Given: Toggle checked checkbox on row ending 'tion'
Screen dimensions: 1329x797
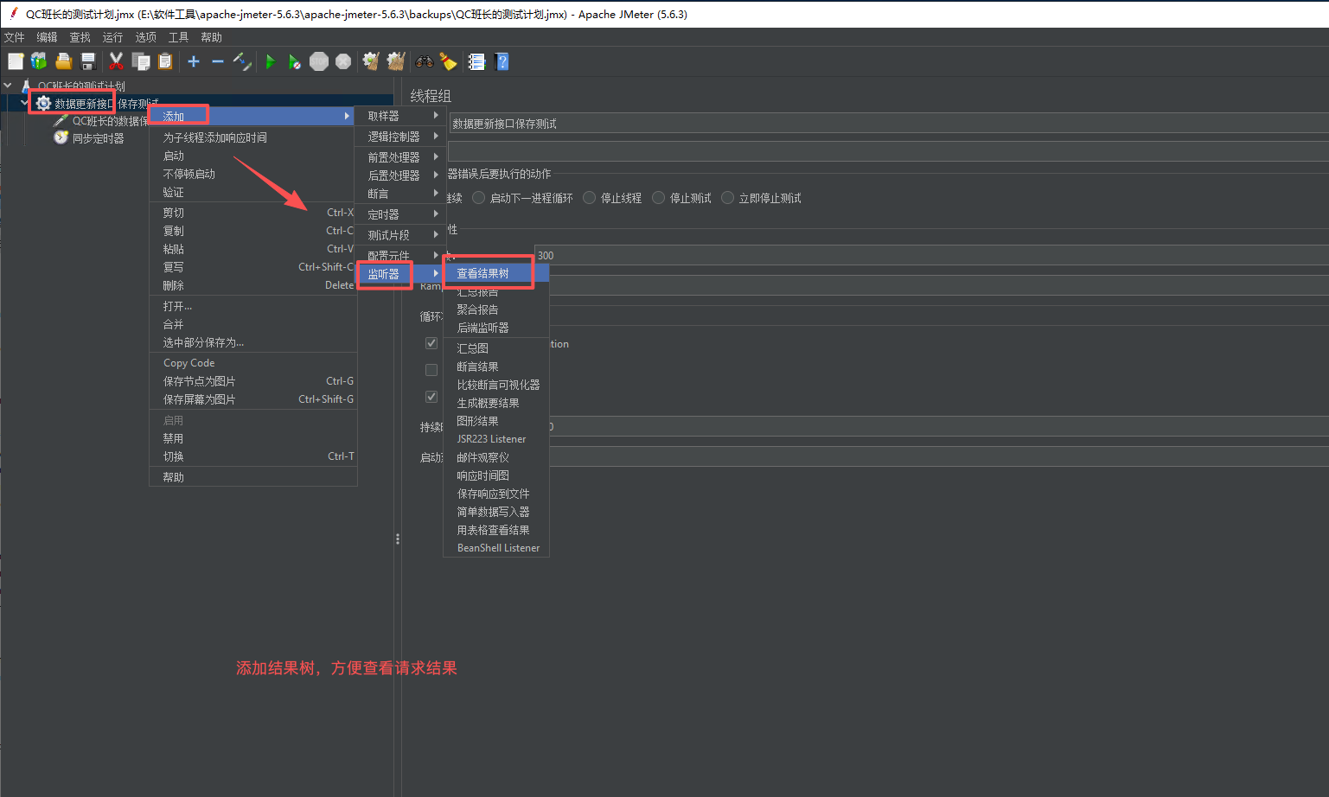Looking at the screenshot, I should click(x=431, y=343).
